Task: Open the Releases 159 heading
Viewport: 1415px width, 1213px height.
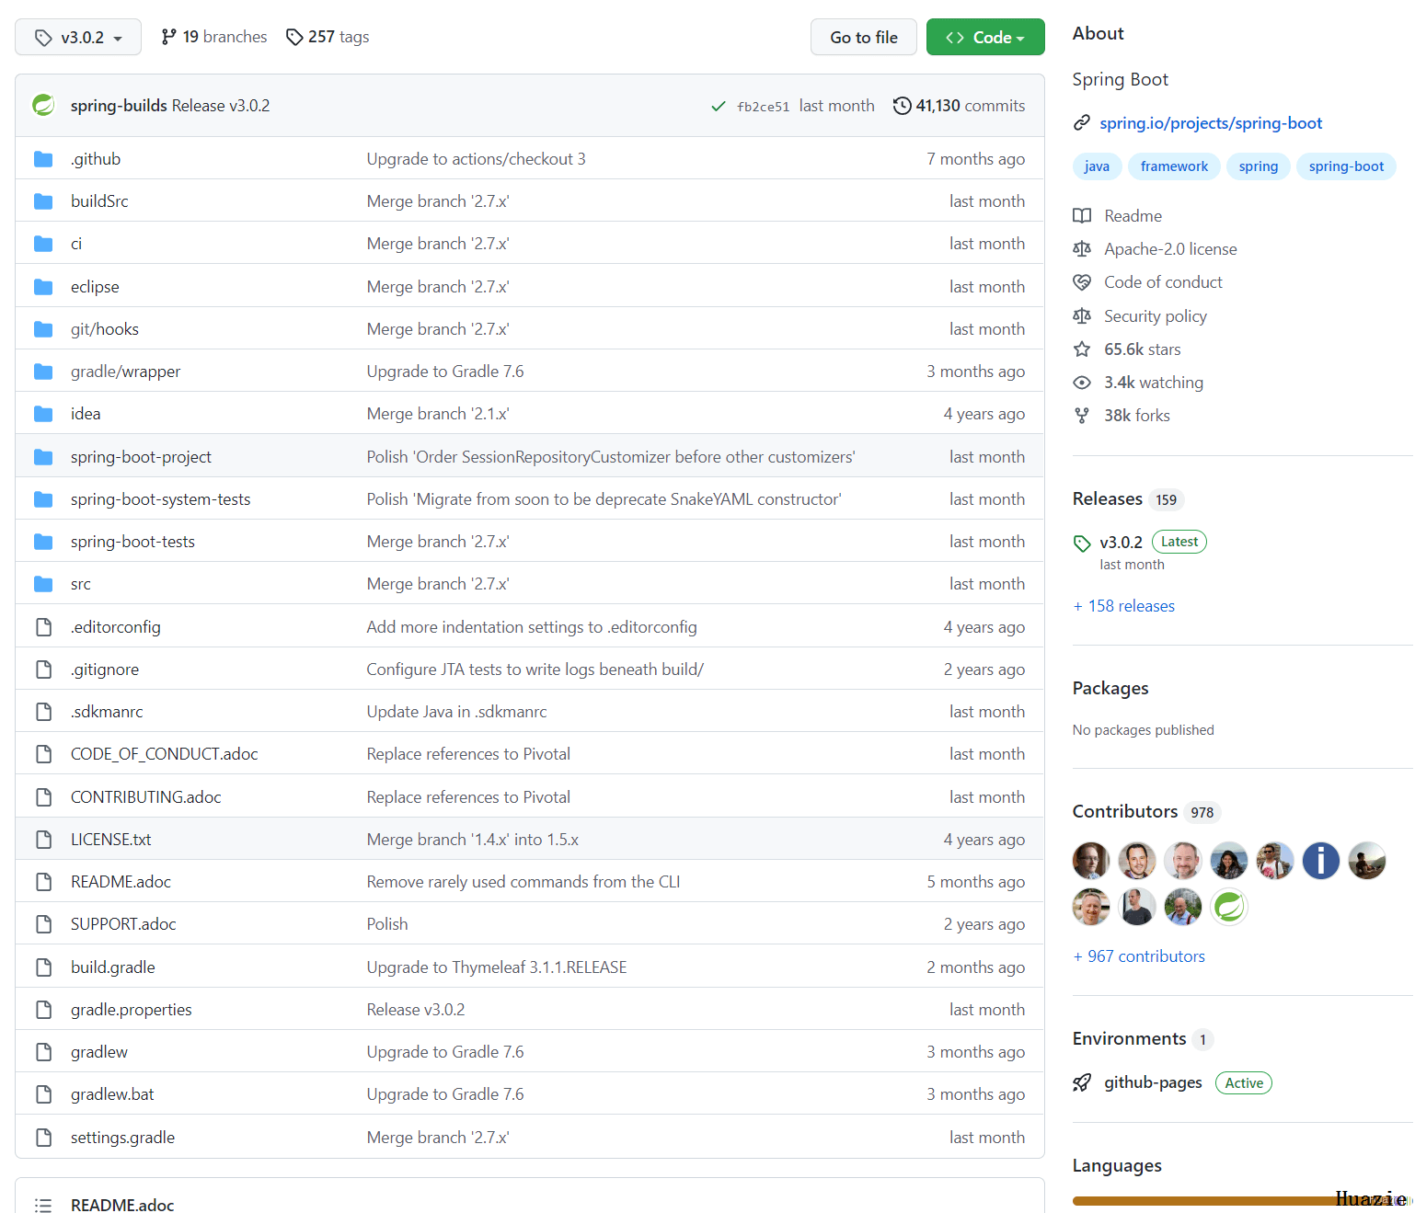Action: point(1128,499)
